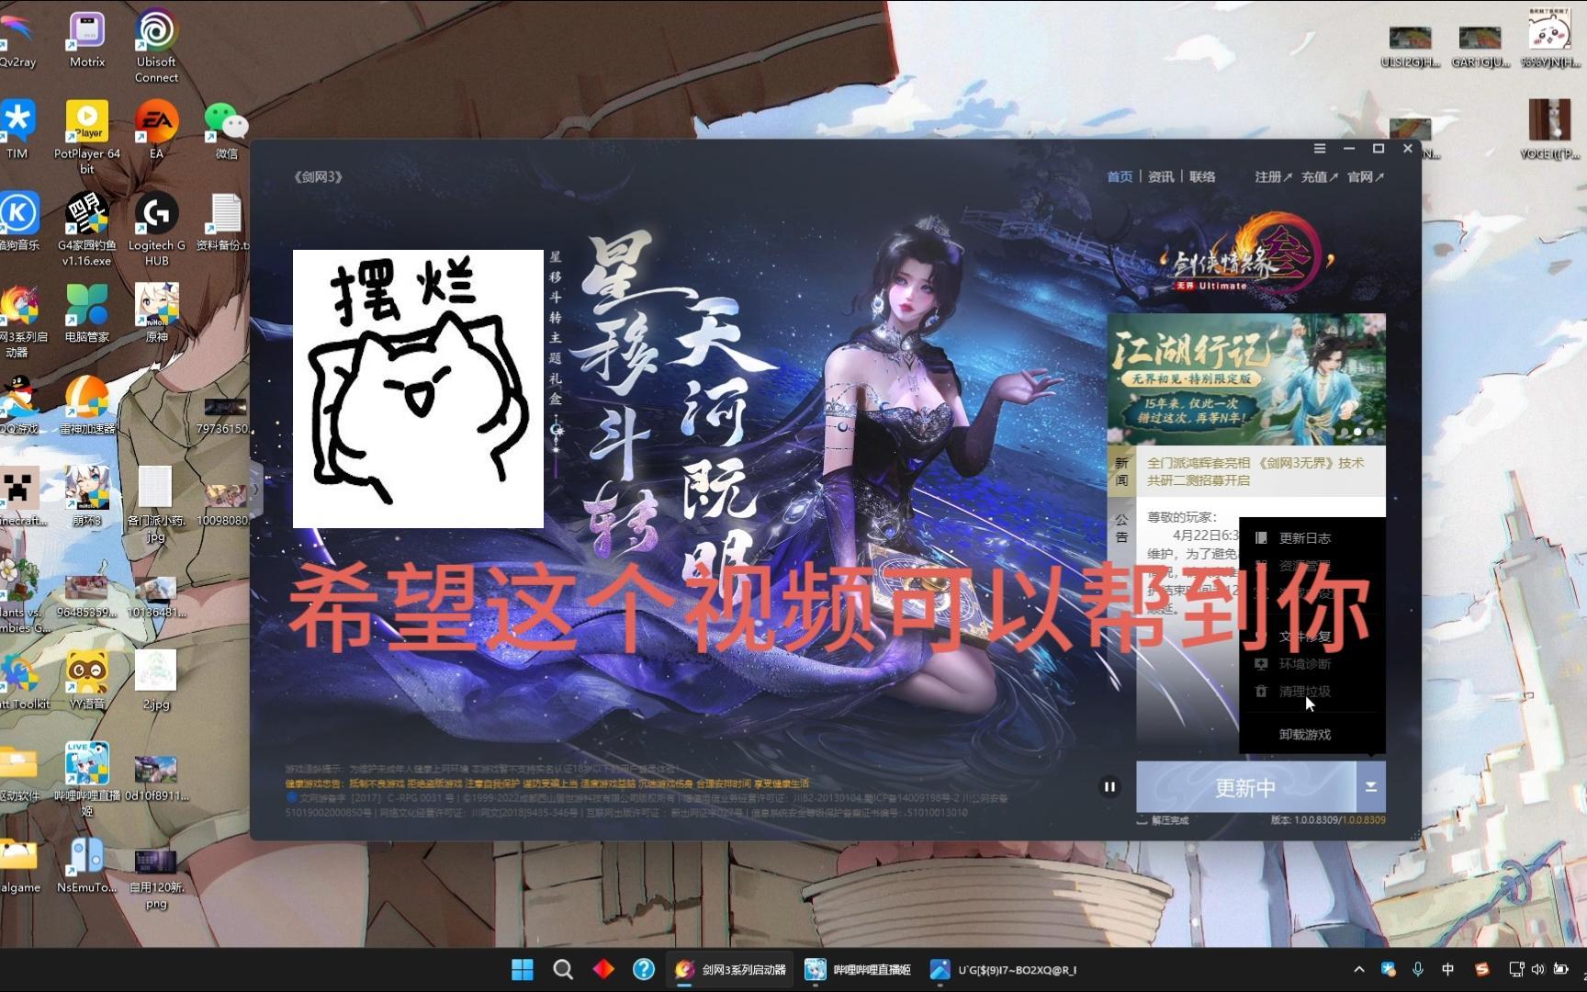This screenshot has width=1587, height=992.
Task: Expand the launcher left side panel handle
Action: coord(255,490)
